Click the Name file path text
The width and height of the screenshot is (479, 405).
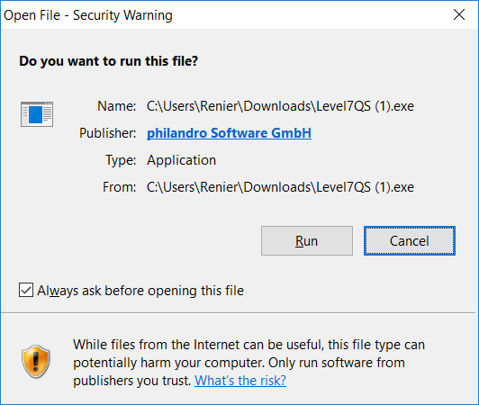[x=280, y=106]
